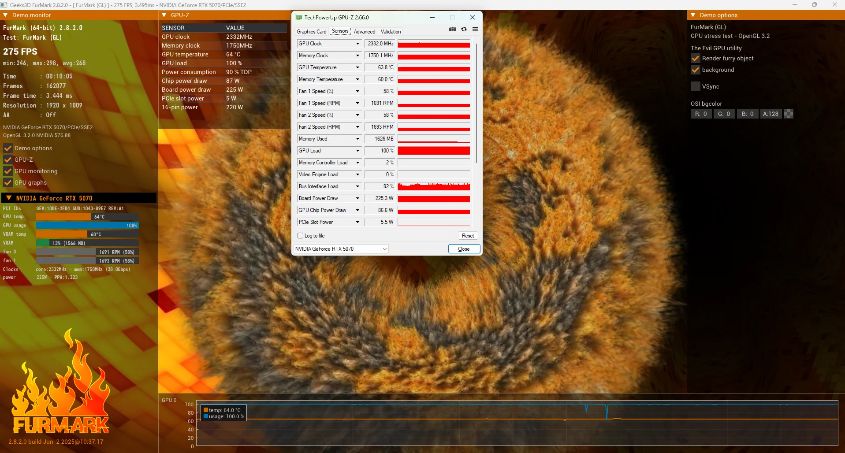845x453 pixels.
Task: Open the Bus Interface Load dropdown
Action: click(x=357, y=186)
